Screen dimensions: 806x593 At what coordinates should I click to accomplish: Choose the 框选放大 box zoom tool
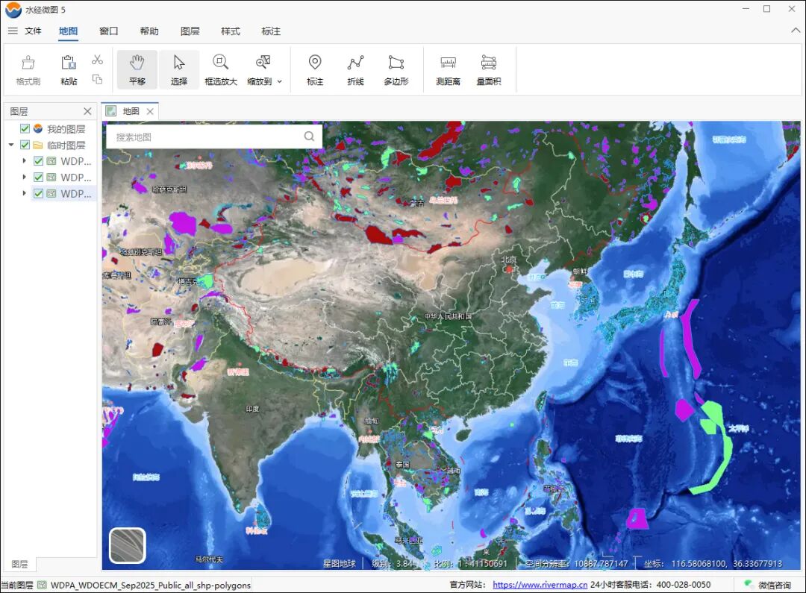221,69
